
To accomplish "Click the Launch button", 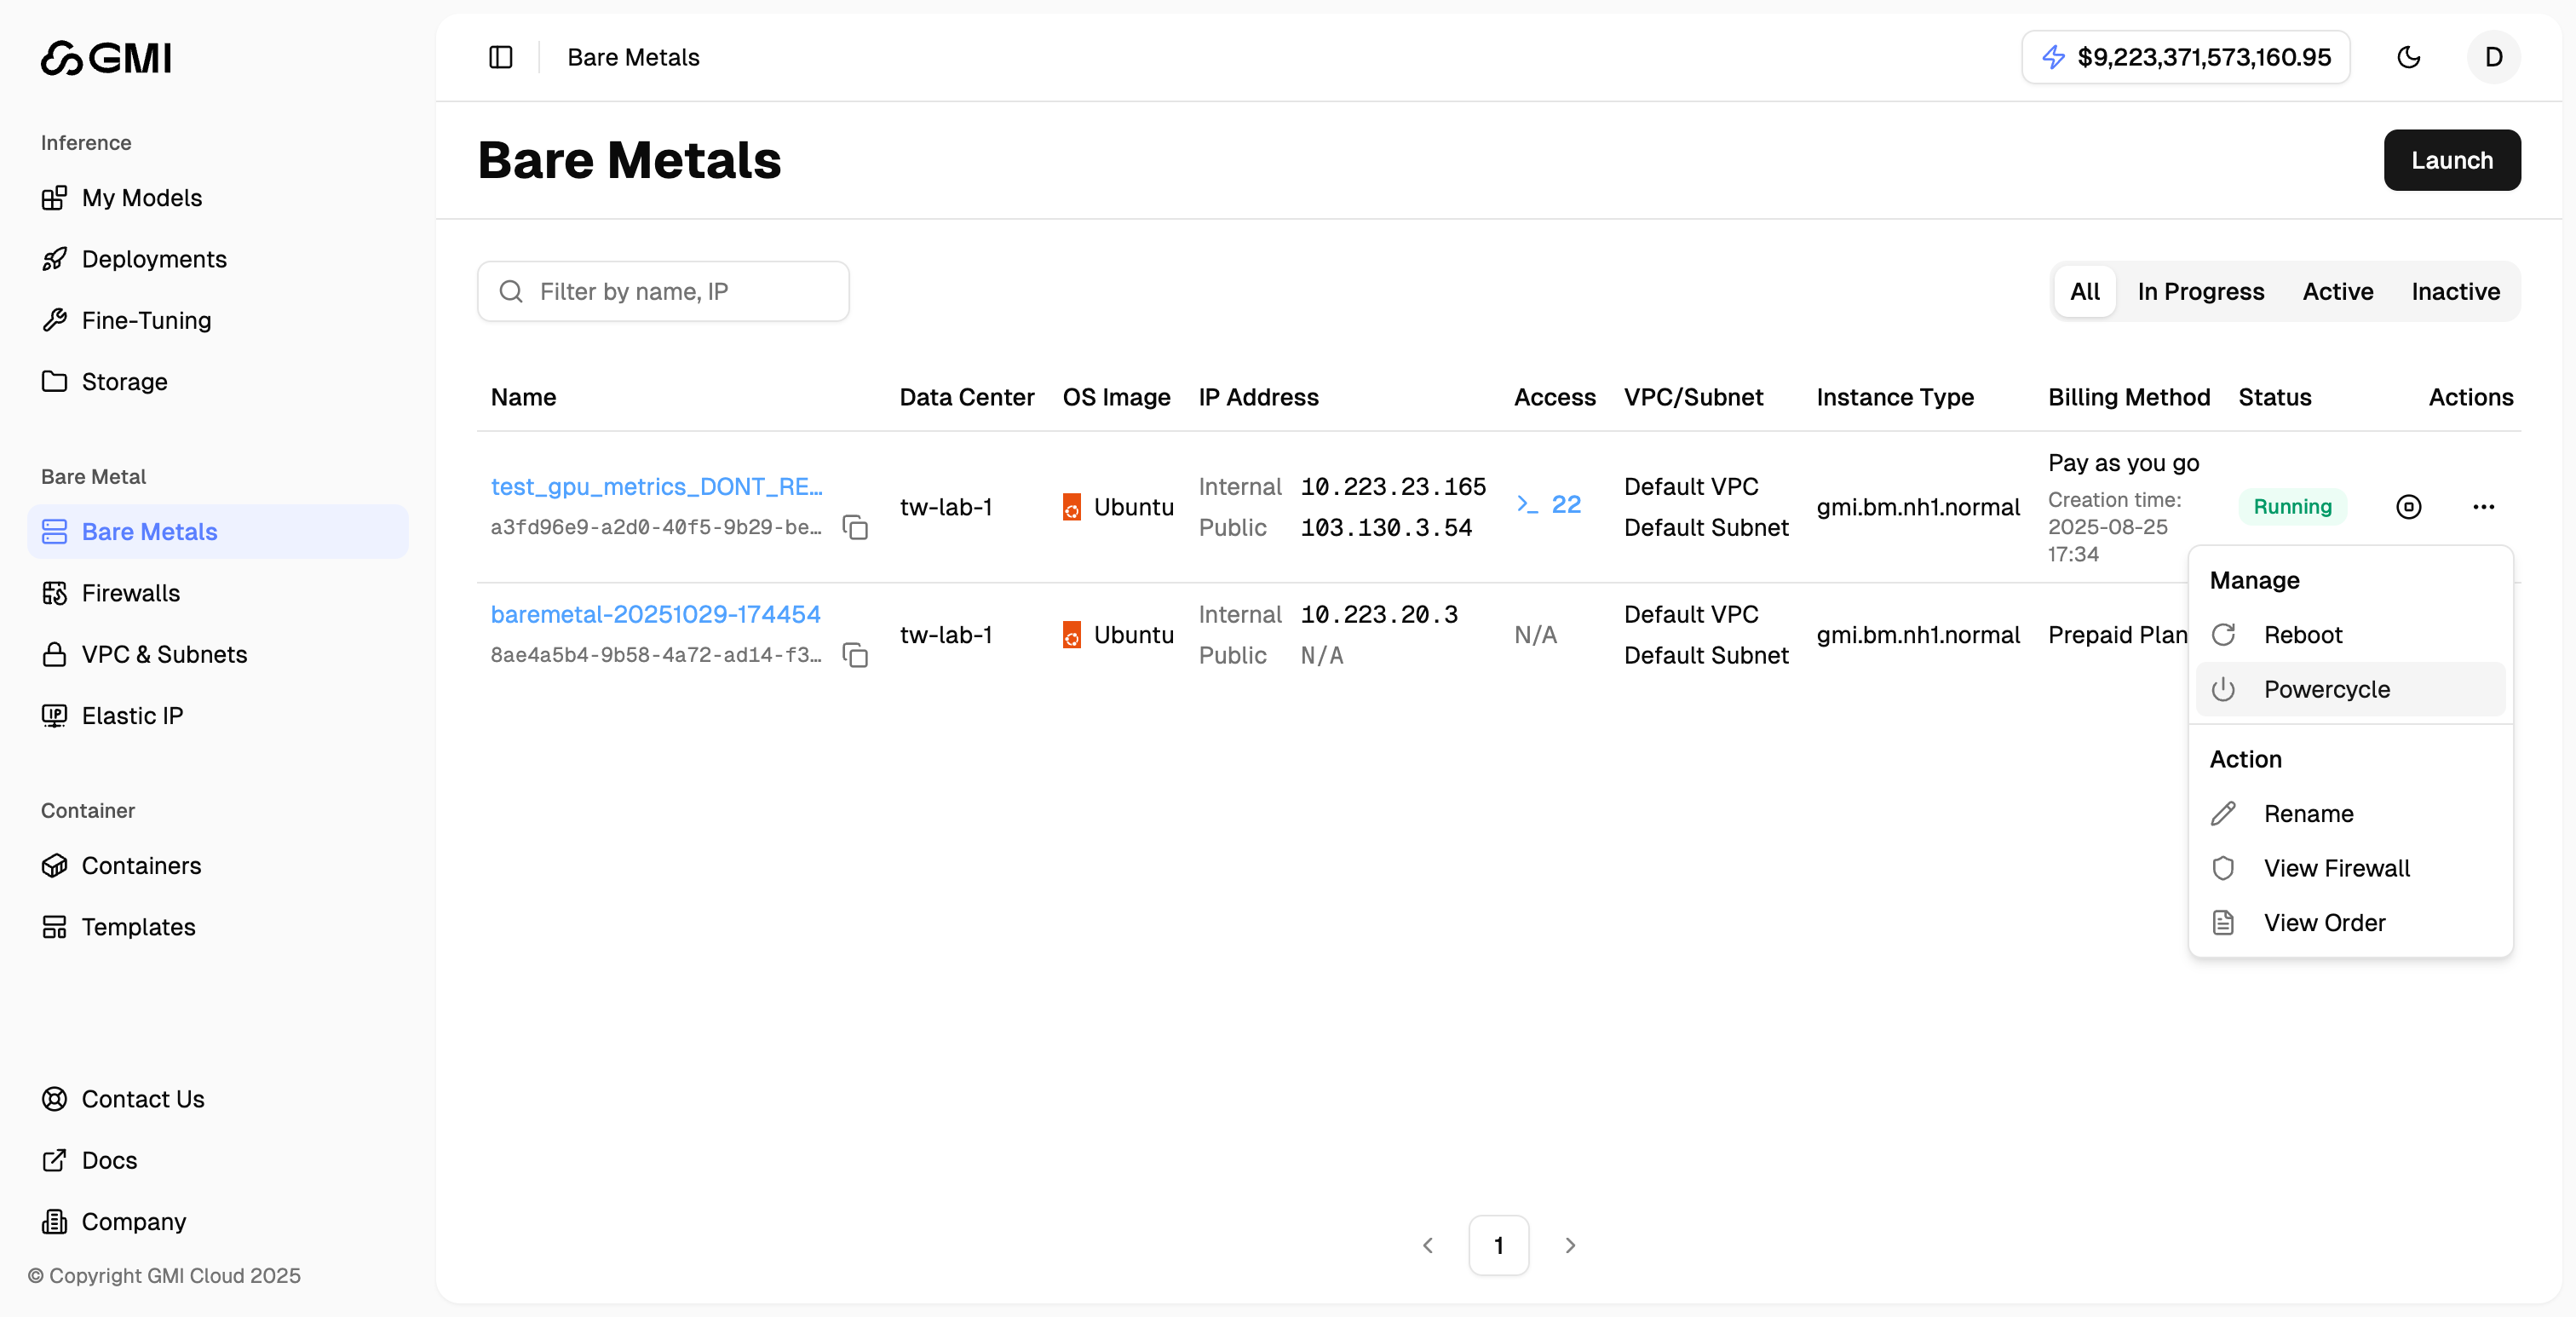I will (x=2451, y=160).
